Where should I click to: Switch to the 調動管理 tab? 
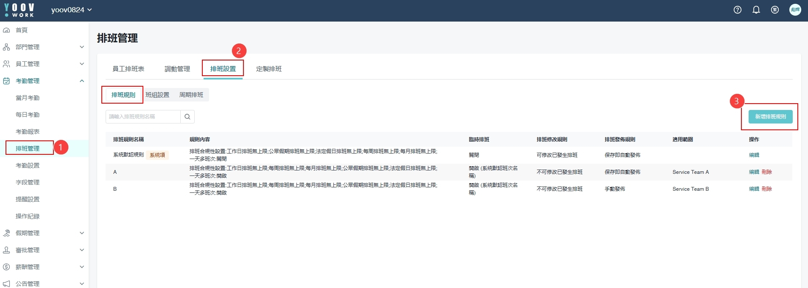coord(177,69)
